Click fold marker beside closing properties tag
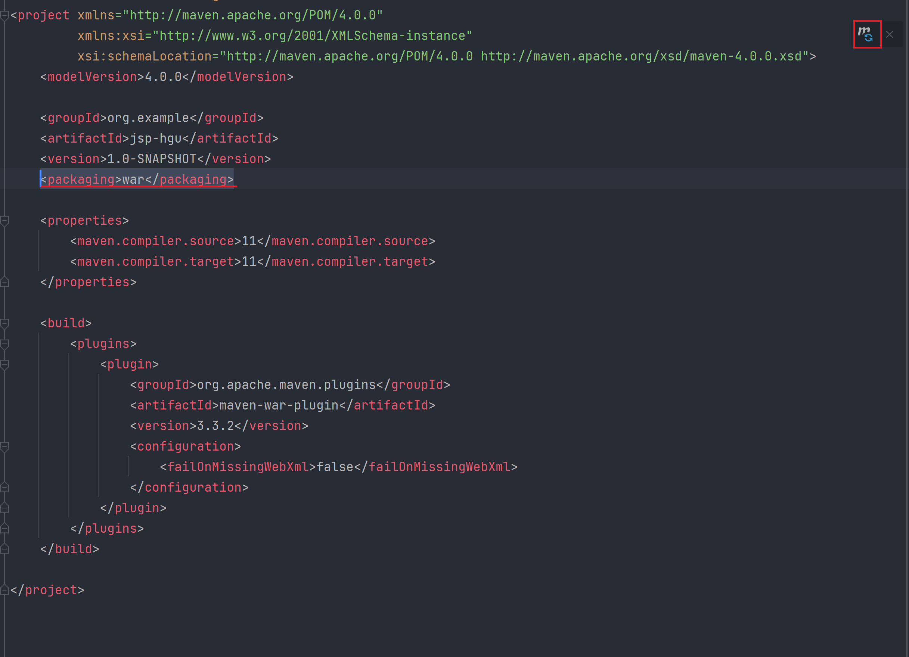Viewport: 909px width, 657px height. click(4, 282)
